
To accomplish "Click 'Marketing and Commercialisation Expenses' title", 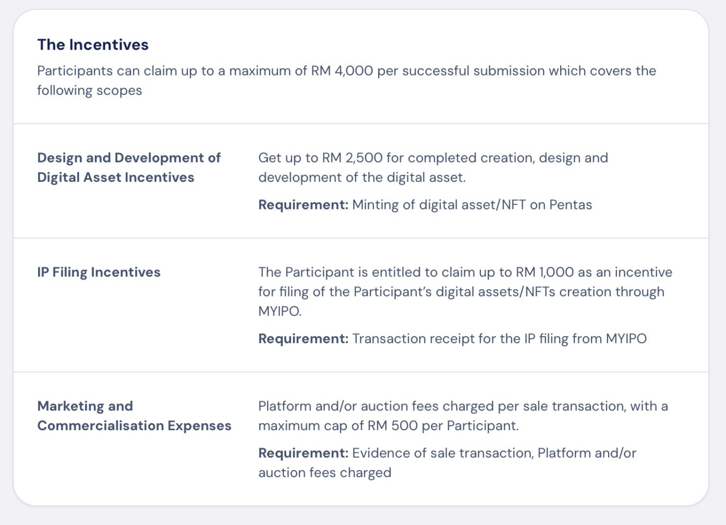I will [x=134, y=416].
